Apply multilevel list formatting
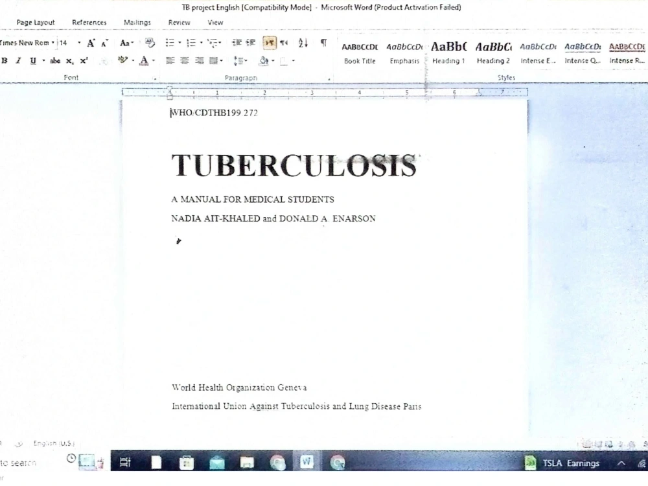The height and width of the screenshot is (486, 648). [213, 43]
